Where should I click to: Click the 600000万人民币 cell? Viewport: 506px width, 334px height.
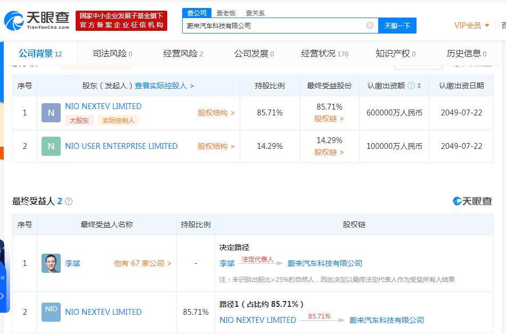coord(394,113)
